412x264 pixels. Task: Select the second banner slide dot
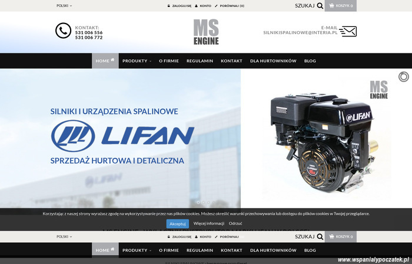204,202
